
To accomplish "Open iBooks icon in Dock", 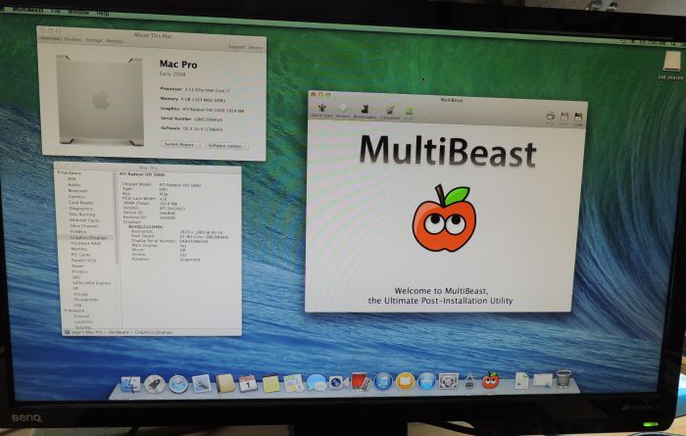I will (405, 381).
